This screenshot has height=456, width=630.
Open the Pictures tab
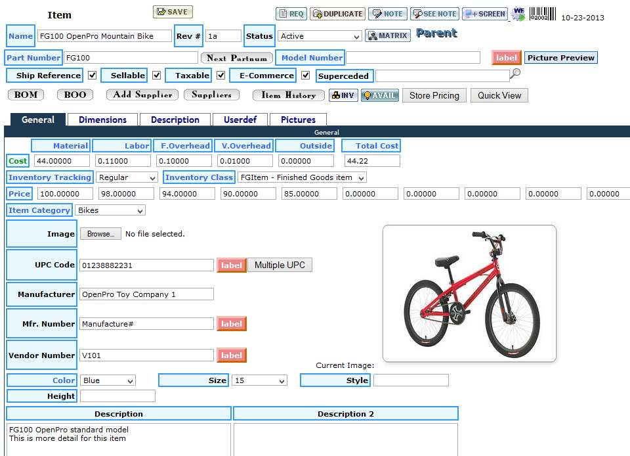[x=298, y=120]
